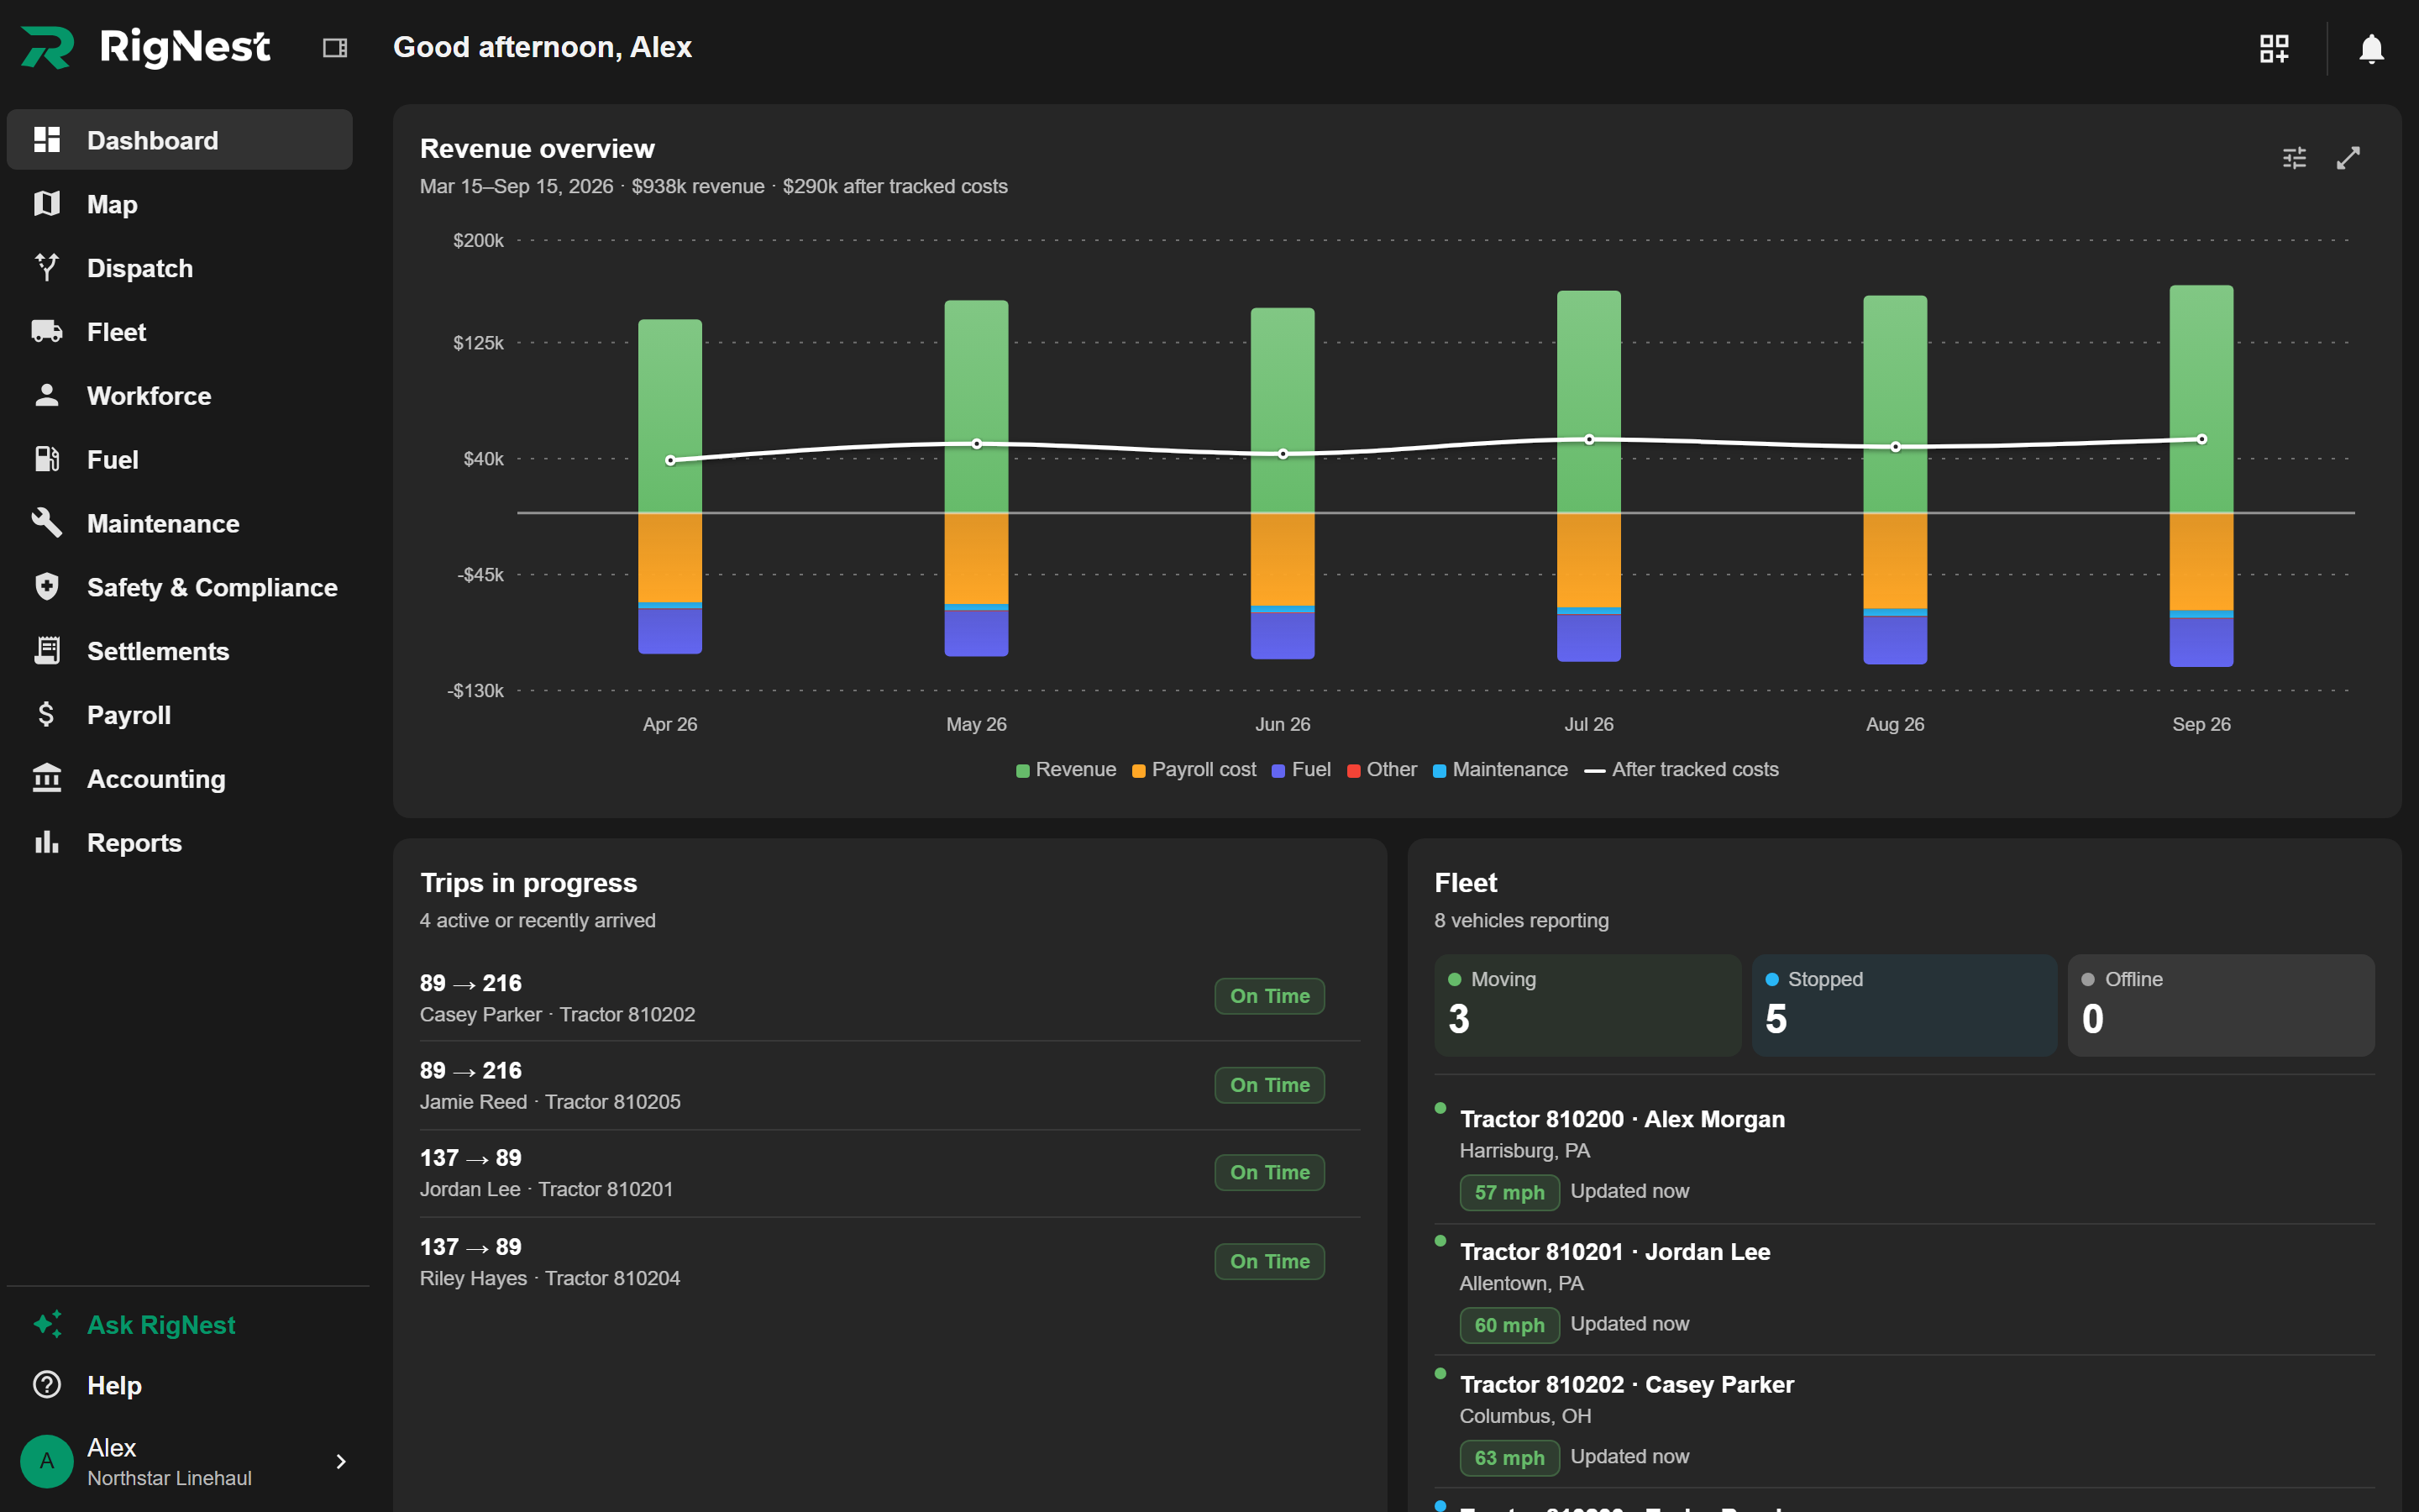The width and height of the screenshot is (2419, 1512).
Task: Click the Dashboard grid icon
Action: pos(47,140)
